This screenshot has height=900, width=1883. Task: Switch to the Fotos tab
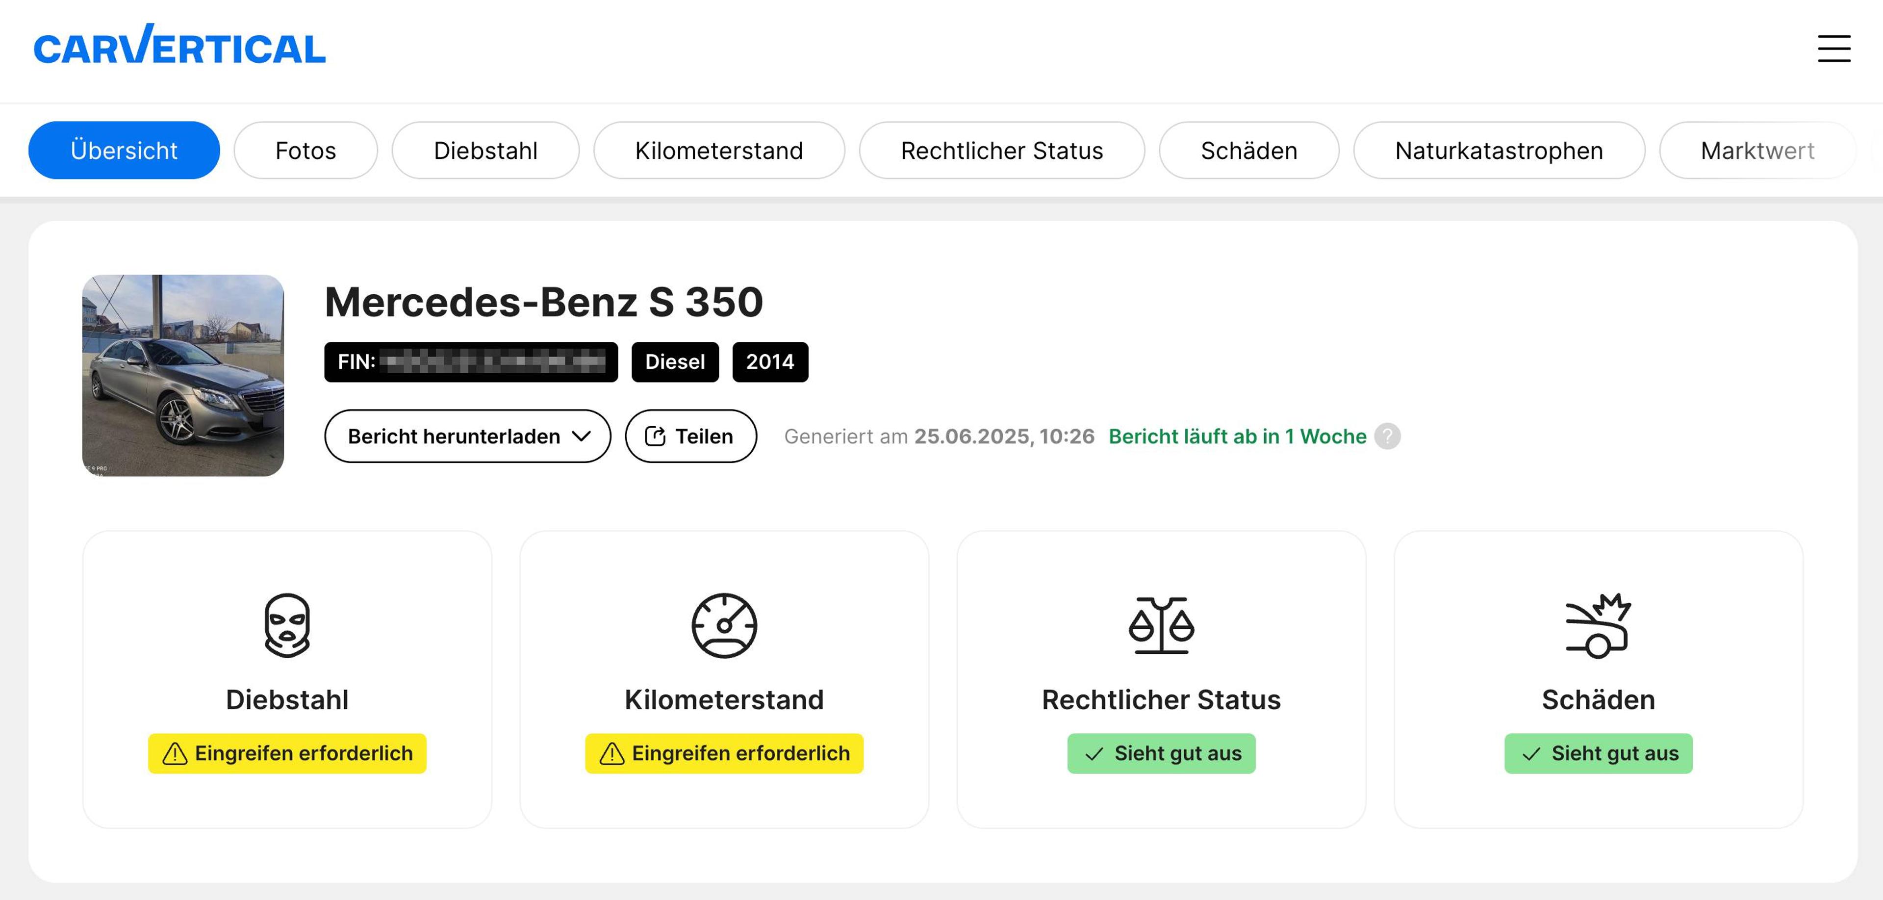pos(305,150)
